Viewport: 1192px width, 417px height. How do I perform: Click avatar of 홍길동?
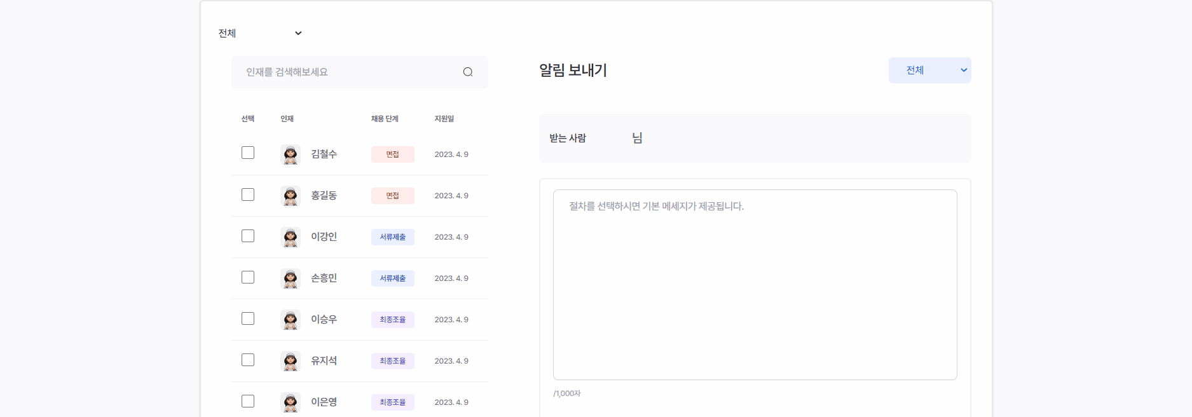coord(291,196)
